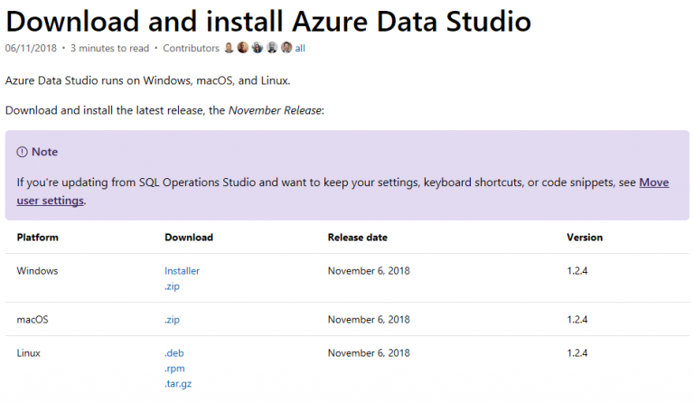Click the Platform column header

38,238
